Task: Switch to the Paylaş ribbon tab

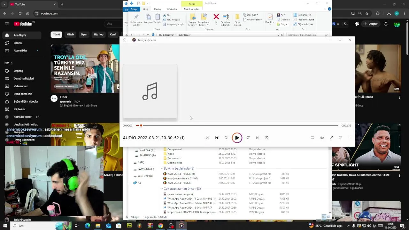Action: 158,9
